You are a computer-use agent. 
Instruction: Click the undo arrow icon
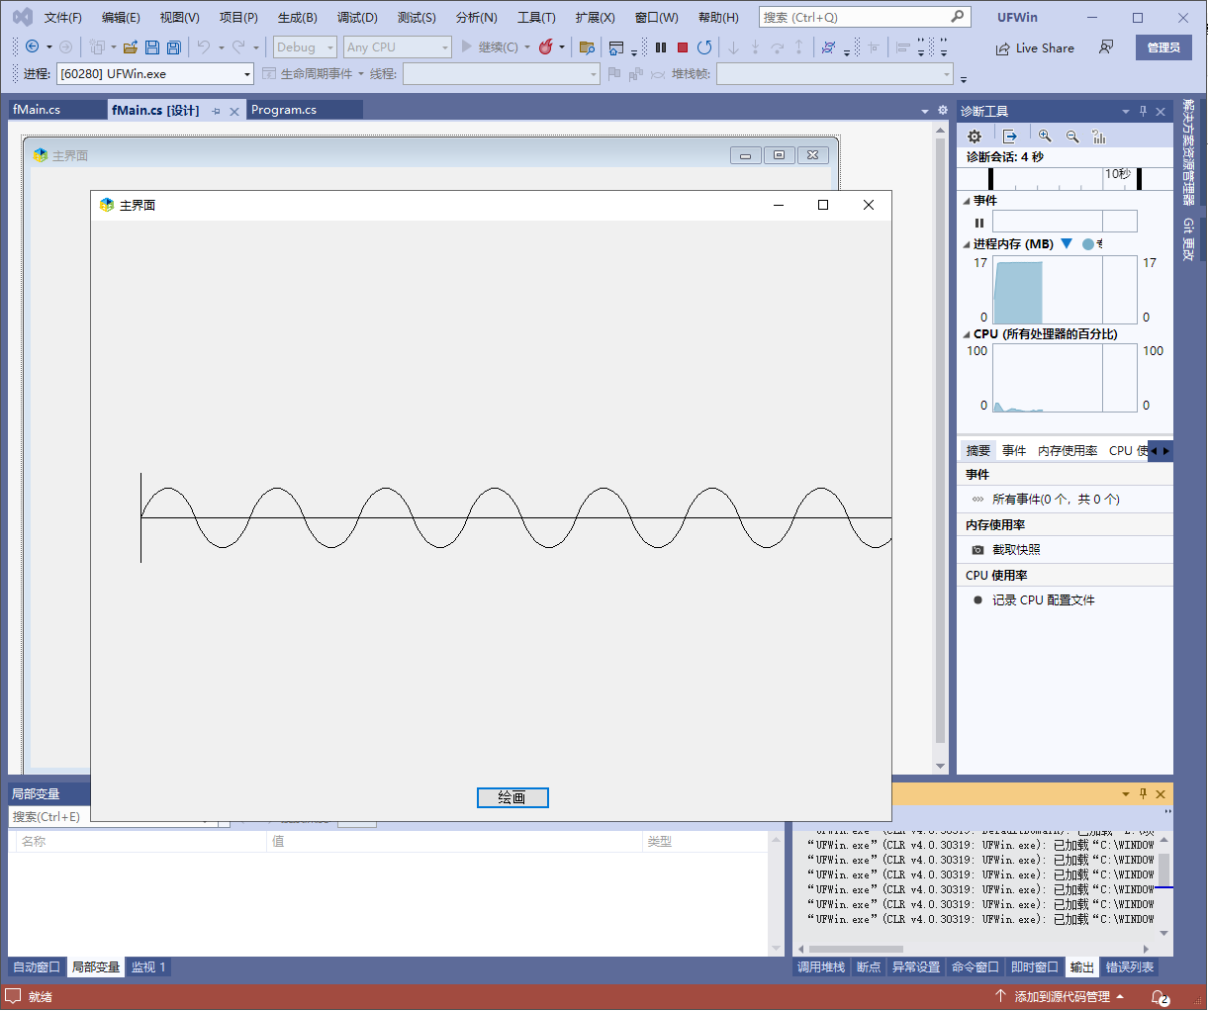click(x=204, y=46)
